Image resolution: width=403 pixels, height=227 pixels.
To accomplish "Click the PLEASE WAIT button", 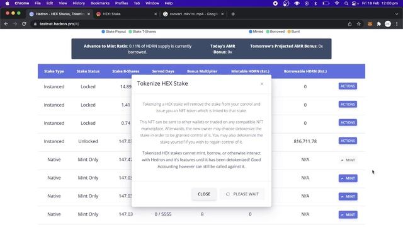I will [242, 194].
